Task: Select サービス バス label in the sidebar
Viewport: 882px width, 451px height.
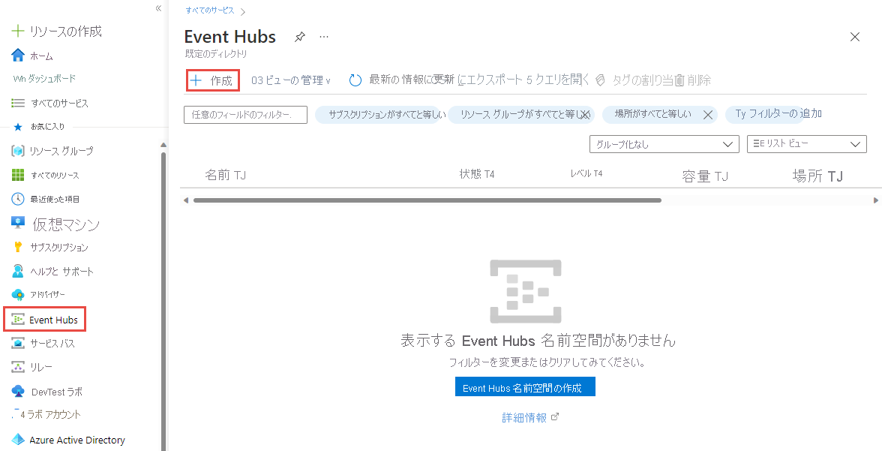Action: (52, 344)
